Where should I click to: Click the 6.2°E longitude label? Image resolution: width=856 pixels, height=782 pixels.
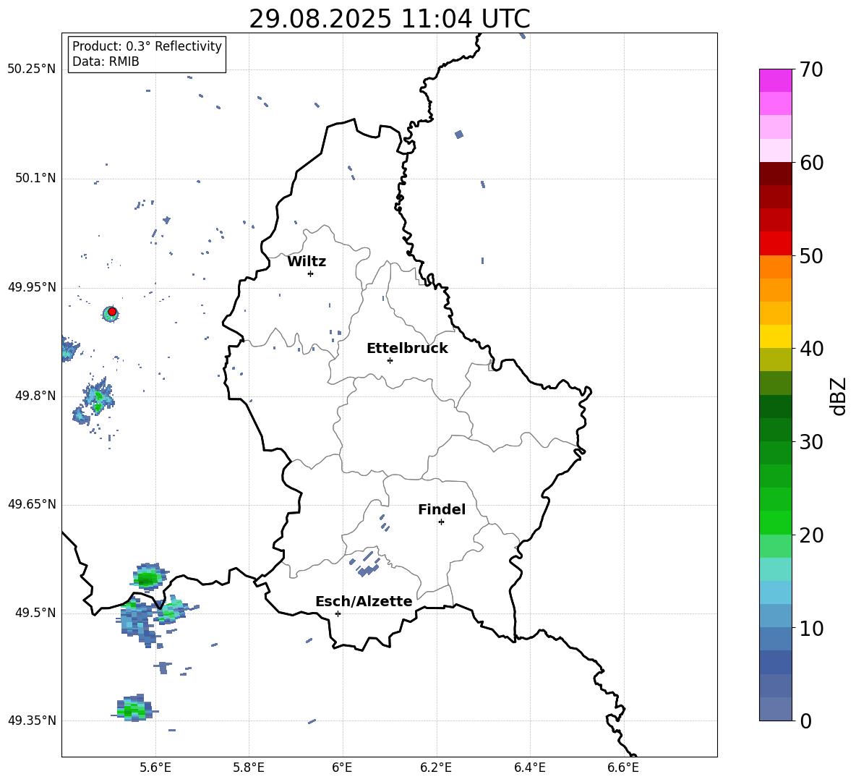(436, 768)
